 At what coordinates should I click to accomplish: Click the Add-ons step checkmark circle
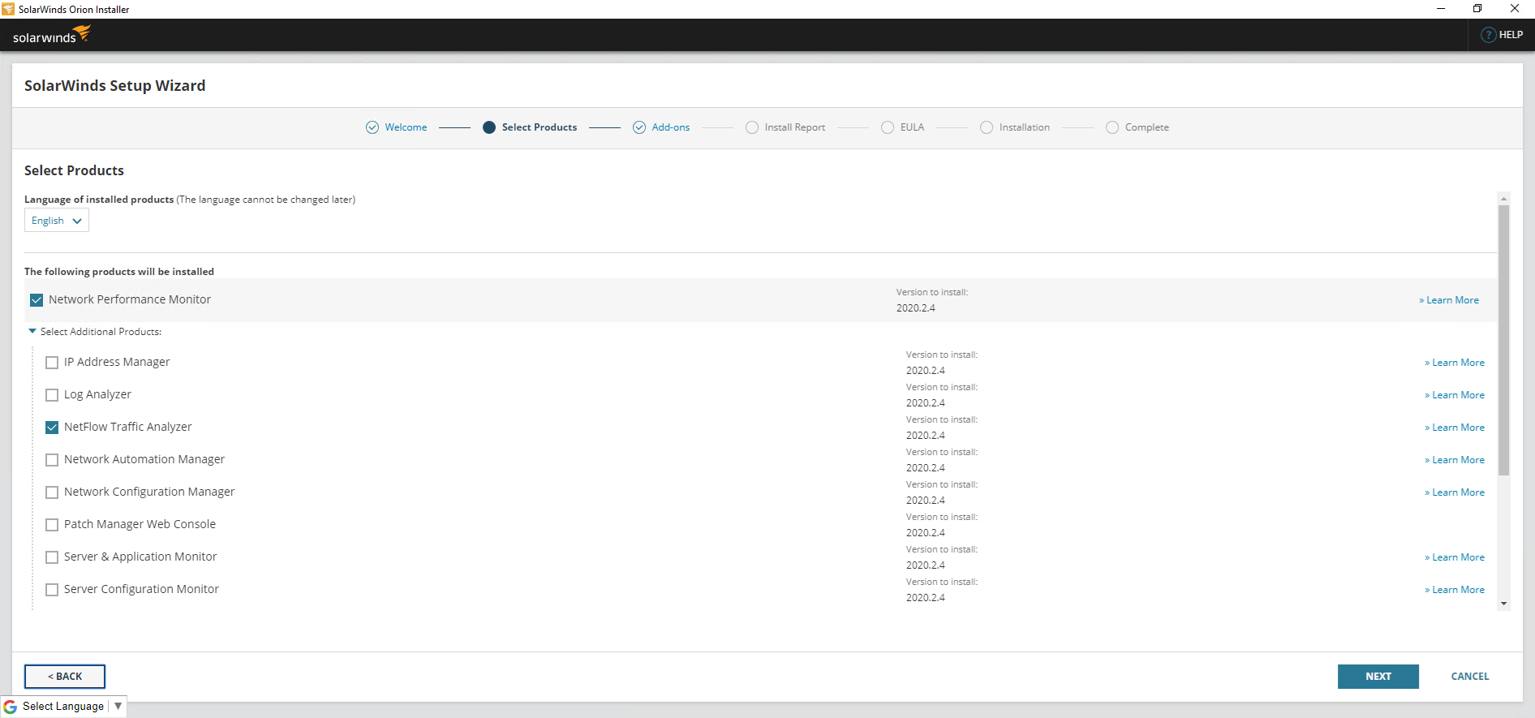click(639, 127)
